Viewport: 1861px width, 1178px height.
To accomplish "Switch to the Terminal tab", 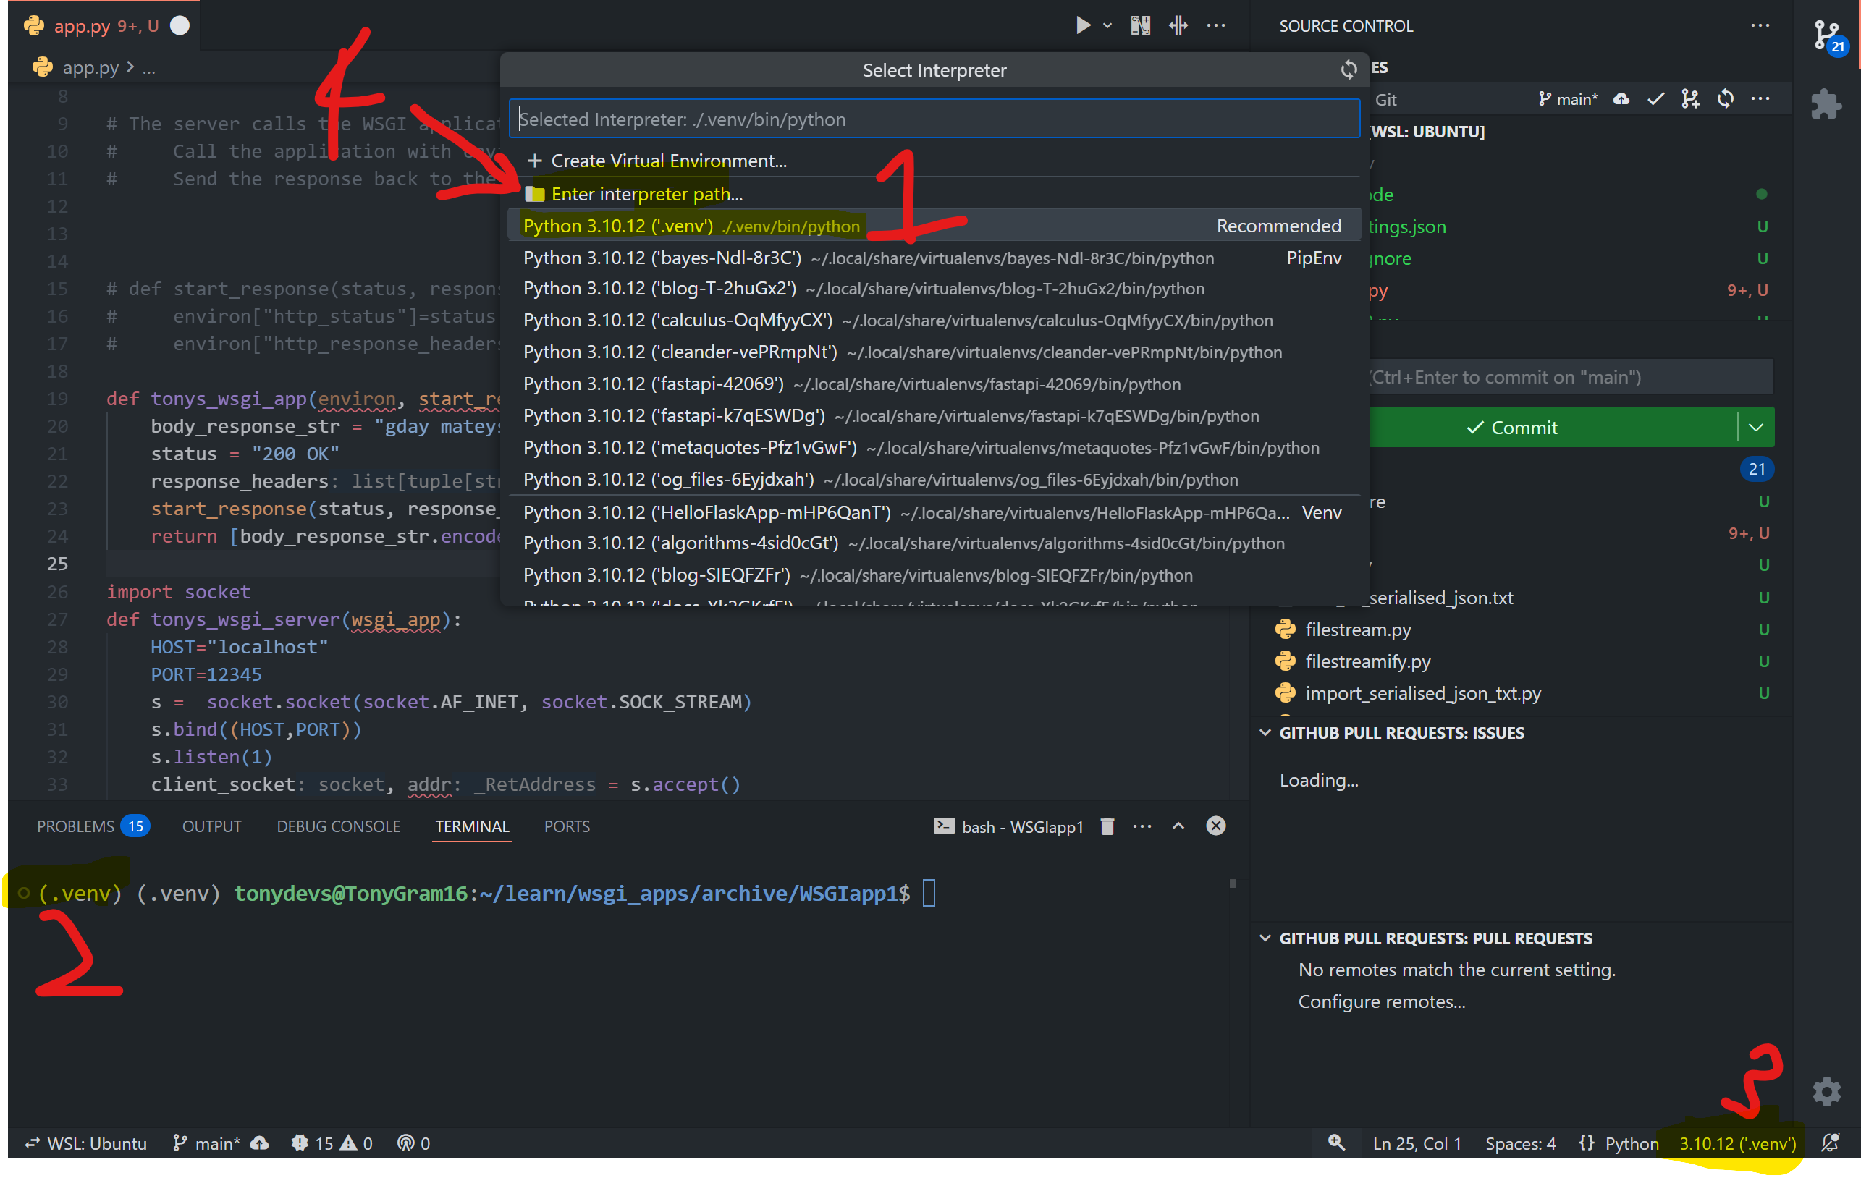I will click(x=471, y=826).
